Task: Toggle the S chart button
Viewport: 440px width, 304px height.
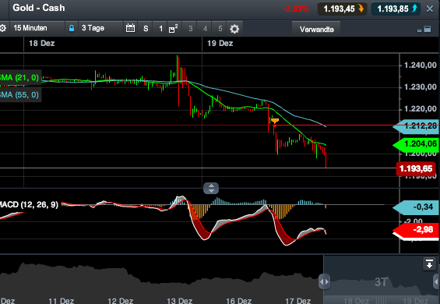Action: 146,28
